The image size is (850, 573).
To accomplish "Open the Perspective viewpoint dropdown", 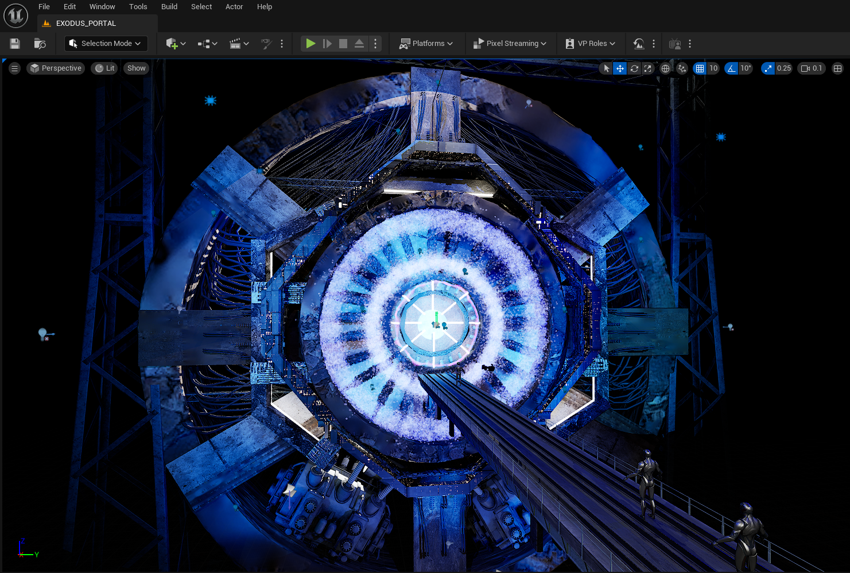I will [55, 68].
